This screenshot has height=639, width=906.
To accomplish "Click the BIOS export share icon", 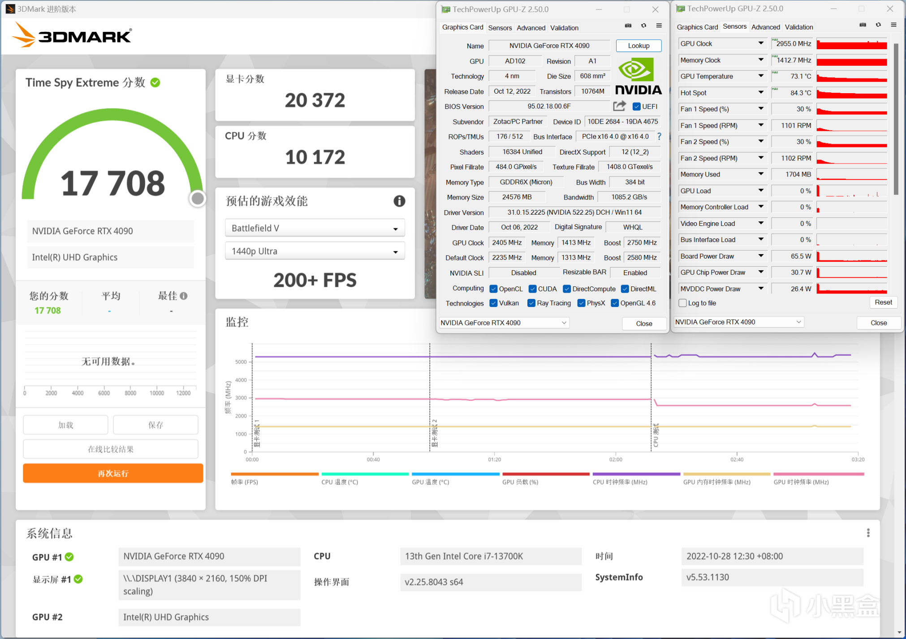I will click(620, 106).
